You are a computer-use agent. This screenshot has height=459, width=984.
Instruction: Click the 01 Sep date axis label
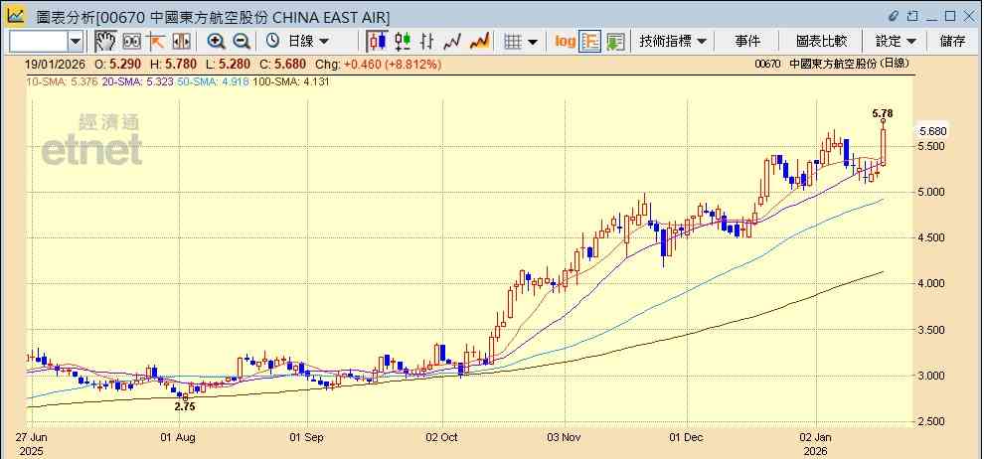[x=307, y=437]
